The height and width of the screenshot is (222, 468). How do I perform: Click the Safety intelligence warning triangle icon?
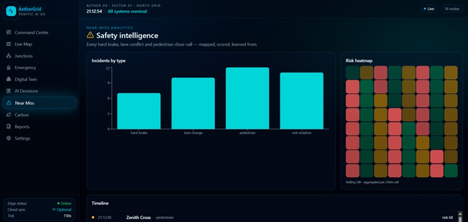tap(90, 35)
